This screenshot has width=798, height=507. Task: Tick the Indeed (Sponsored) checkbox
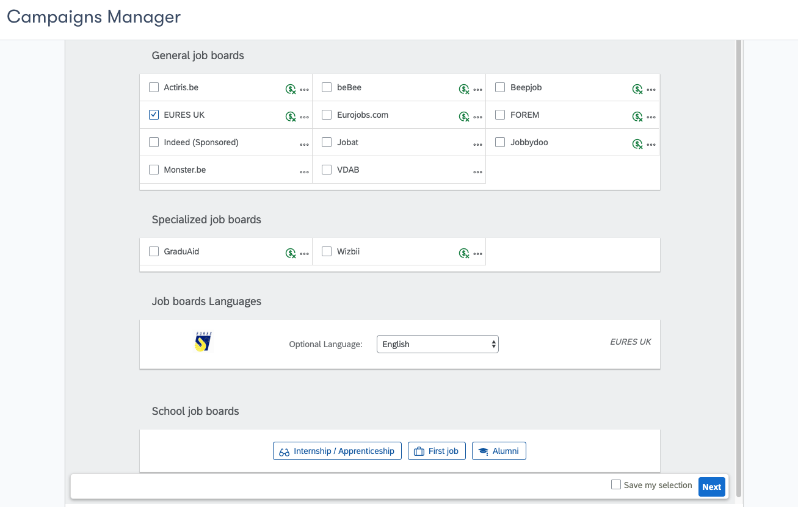[154, 142]
